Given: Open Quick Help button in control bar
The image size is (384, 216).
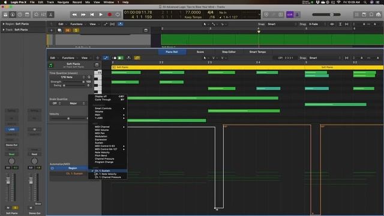Looking at the screenshot, I should pos(20,14).
